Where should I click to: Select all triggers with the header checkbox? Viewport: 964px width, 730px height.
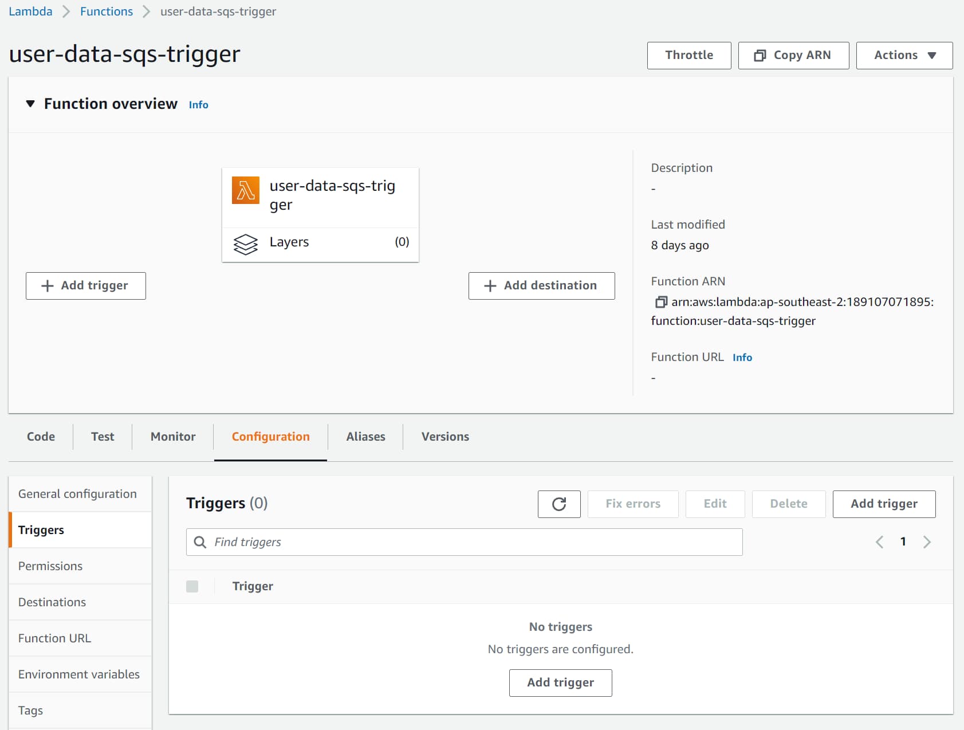tap(192, 586)
